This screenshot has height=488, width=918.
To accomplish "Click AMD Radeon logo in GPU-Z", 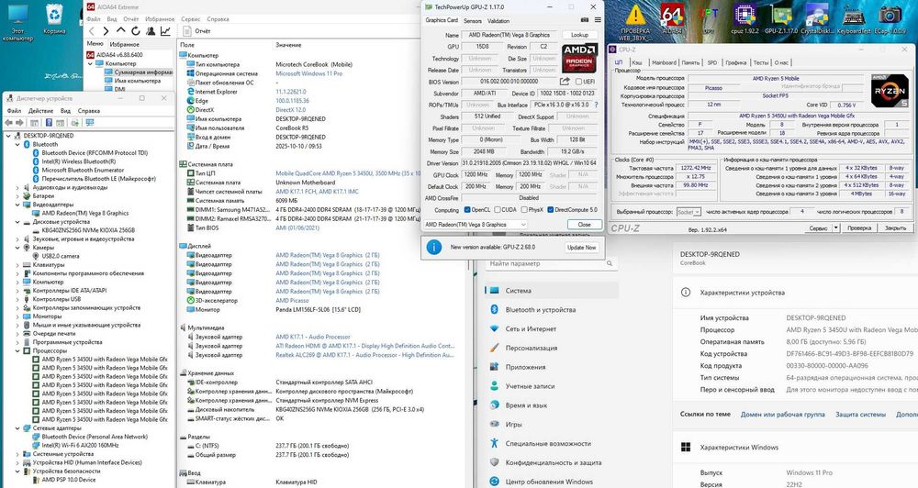I will click(x=579, y=58).
